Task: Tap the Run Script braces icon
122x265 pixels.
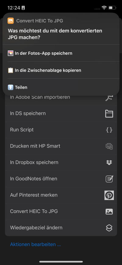Action: pos(109,130)
